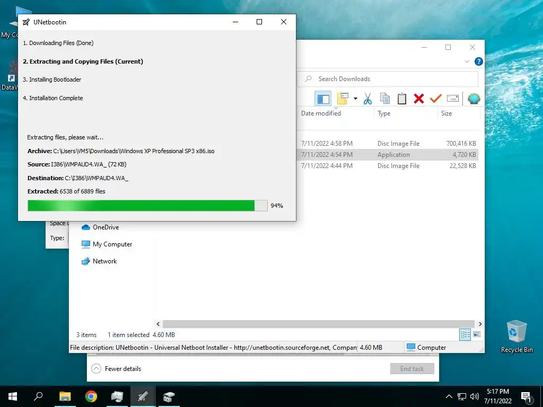543x407 pixels.
Task: Open the blue Help question mark icon
Action: [479, 61]
